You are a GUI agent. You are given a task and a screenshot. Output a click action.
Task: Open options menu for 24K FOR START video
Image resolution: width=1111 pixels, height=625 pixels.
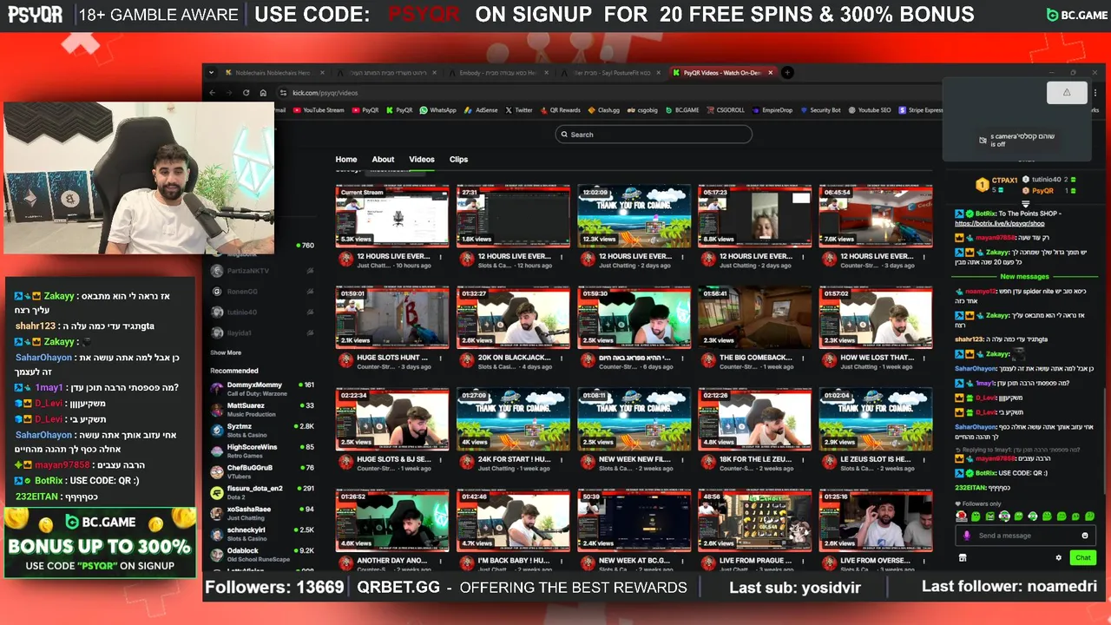[x=562, y=459]
